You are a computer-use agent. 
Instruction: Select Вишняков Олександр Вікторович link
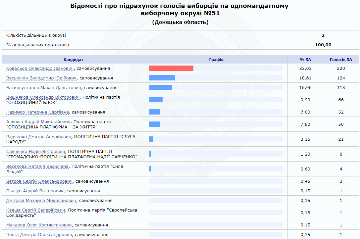tap(43, 97)
